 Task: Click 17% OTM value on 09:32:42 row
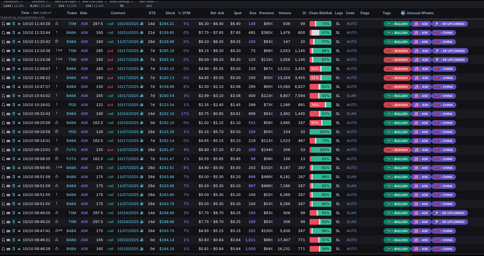[185, 114]
